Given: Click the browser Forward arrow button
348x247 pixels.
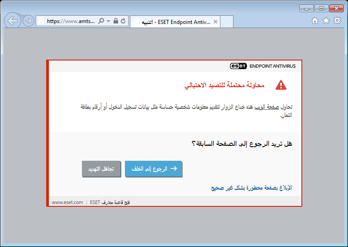Looking at the screenshot, I should pos(29,21).
